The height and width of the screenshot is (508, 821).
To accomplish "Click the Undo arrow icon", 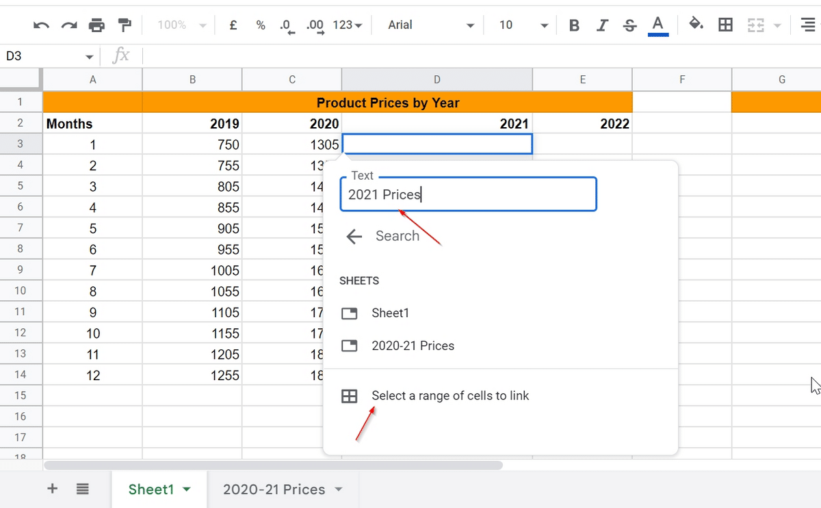I will [x=41, y=25].
